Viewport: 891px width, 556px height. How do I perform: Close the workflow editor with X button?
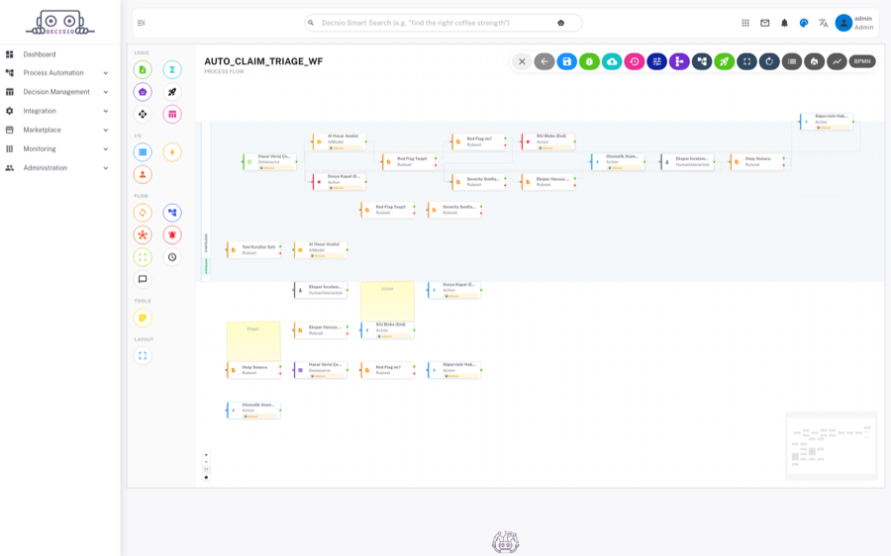tap(522, 61)
